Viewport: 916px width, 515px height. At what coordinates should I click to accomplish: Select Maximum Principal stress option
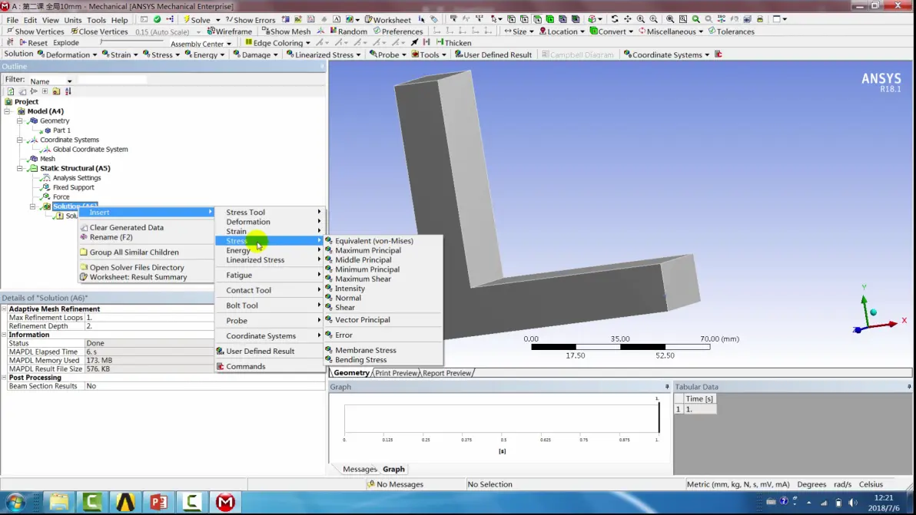368,250
